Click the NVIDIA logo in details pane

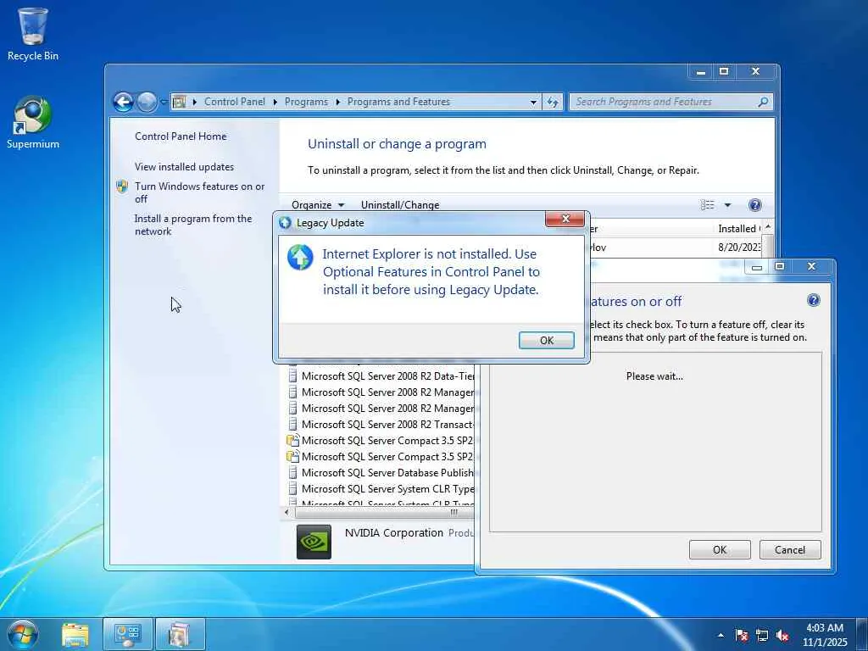click(x=314, y=542)
